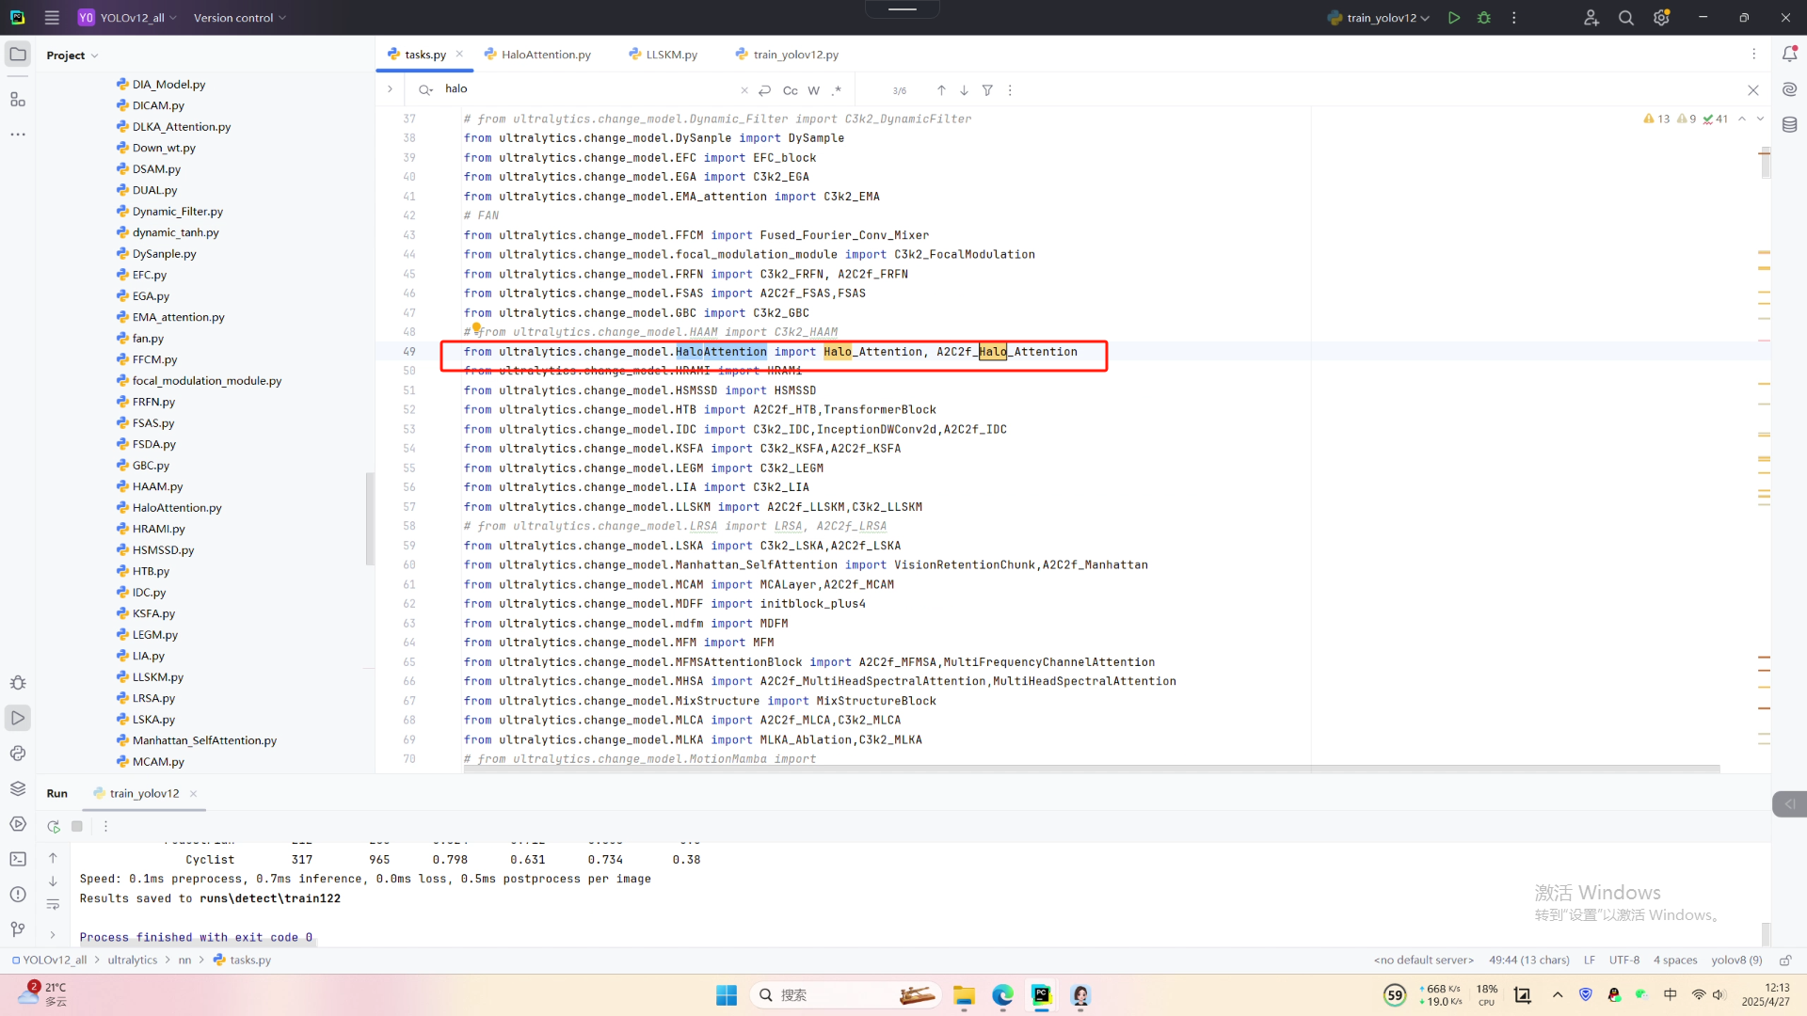
Task: Click the yolov8 interpreter status widget
Action: 1735,960
